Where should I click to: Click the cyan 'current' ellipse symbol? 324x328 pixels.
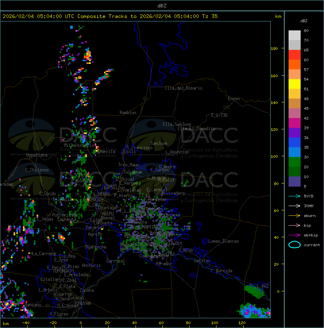coord(294,245)
